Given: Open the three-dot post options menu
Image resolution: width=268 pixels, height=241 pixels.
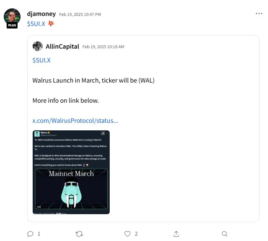Looking at the screenshot, I should [259, 13].
